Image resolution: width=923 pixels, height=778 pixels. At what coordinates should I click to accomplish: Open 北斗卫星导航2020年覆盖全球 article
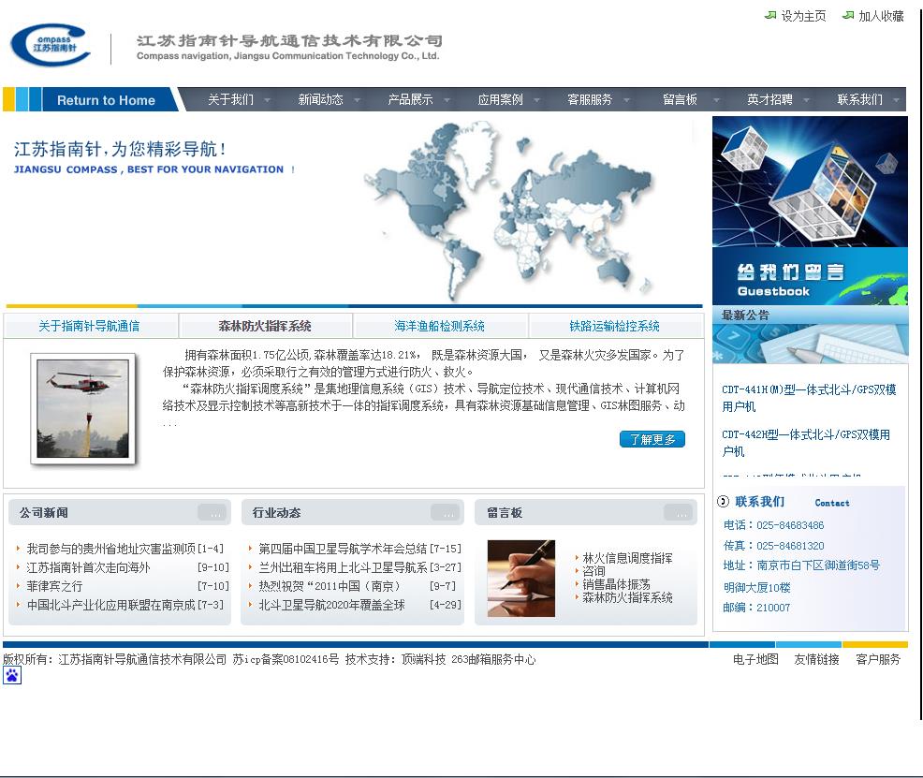coord(331,605)
